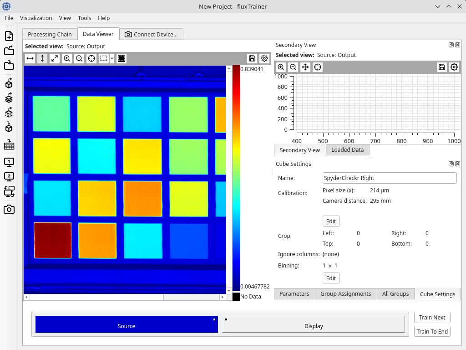Float the Secondary View panel
This screenshot has height=350, width=466.
451,45
